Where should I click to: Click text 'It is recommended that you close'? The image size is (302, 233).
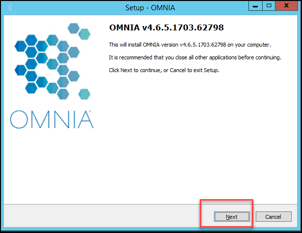(x=148, y=57)
